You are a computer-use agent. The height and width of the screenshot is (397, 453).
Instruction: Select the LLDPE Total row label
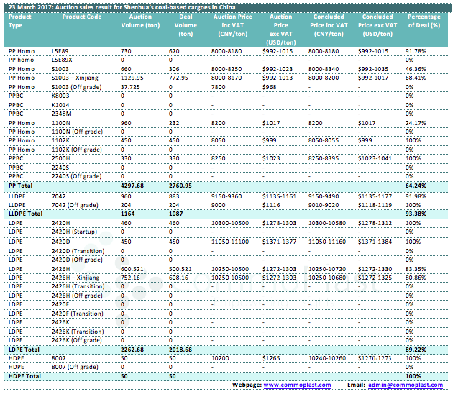[25, 214]
